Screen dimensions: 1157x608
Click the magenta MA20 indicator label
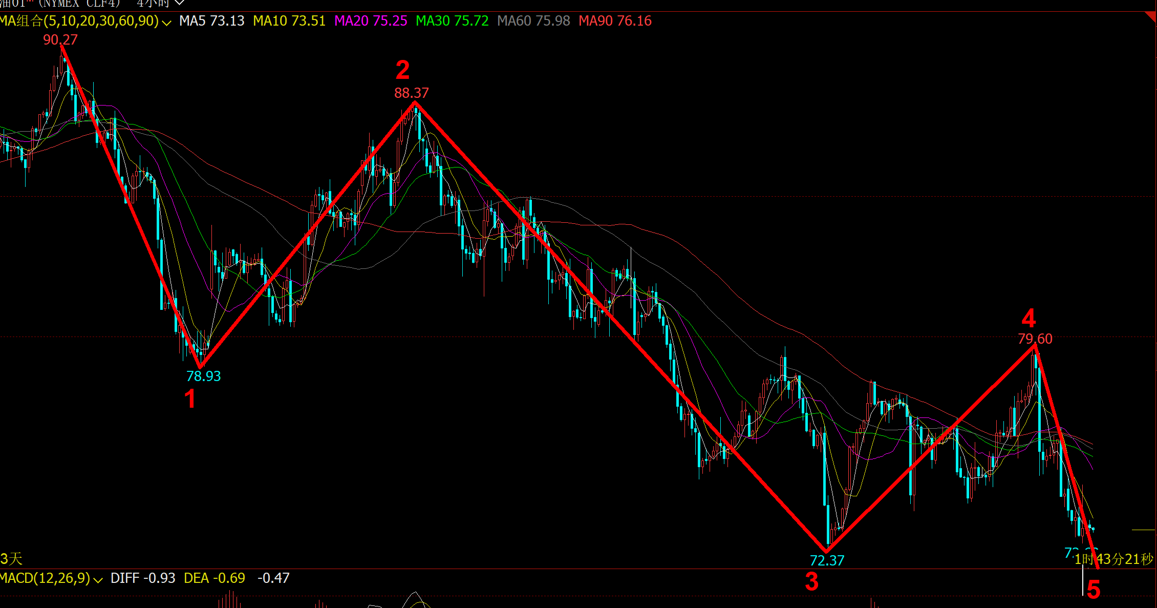tap(370, 21)
